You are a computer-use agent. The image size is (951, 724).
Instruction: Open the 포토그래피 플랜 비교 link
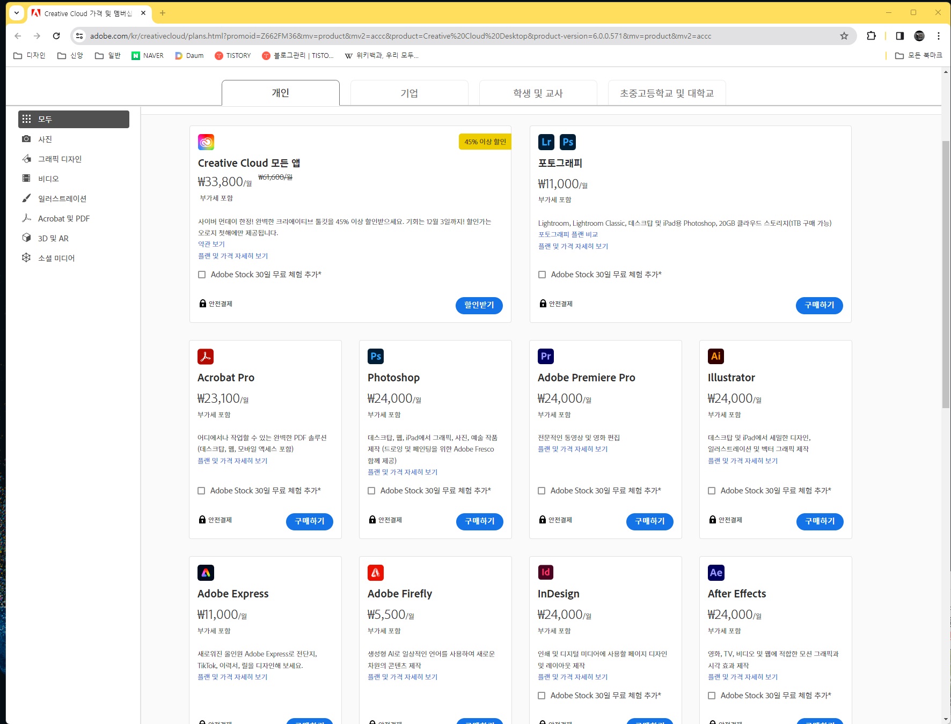coord(568,234)
